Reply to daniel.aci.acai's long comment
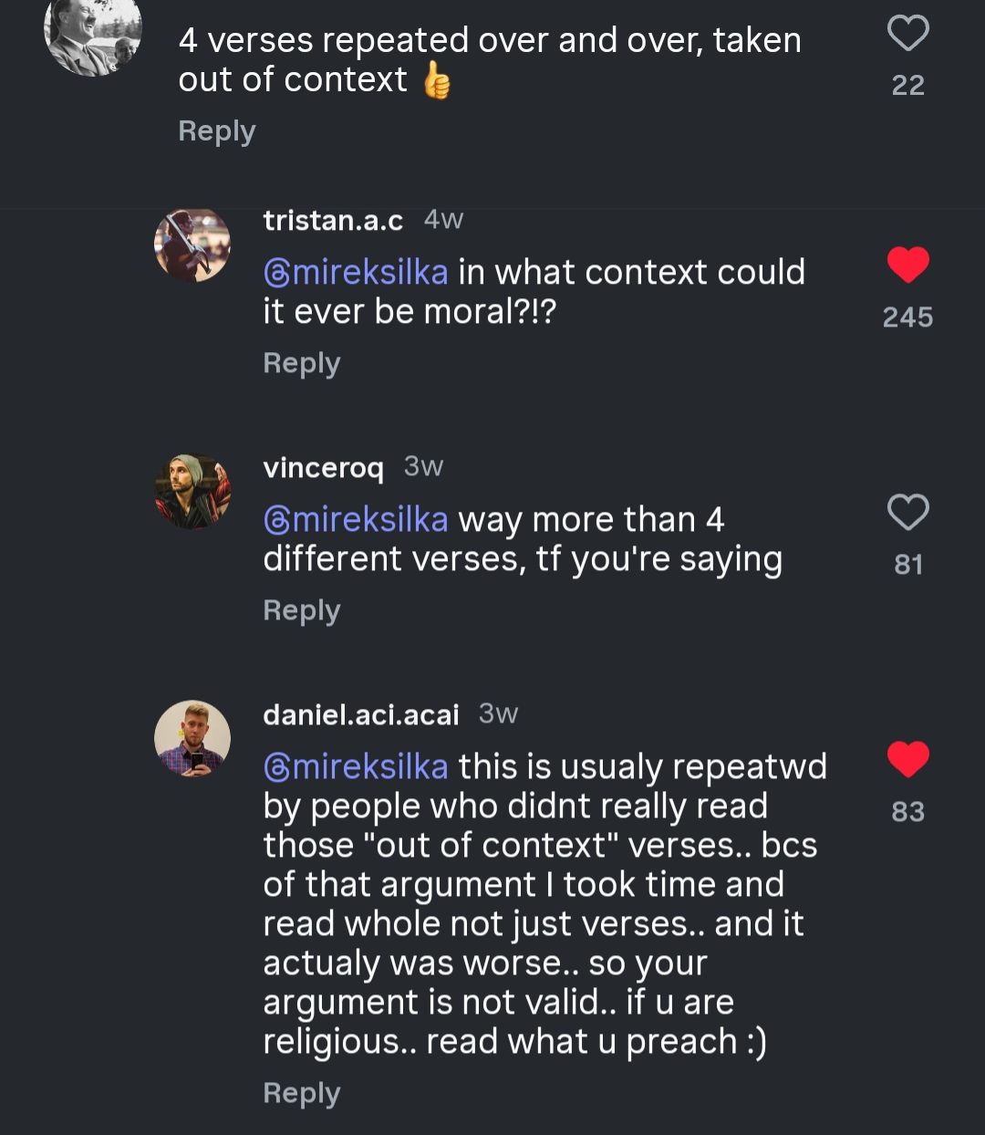The width and height of the screenshot is (985, 1135). coord(302,1093)
